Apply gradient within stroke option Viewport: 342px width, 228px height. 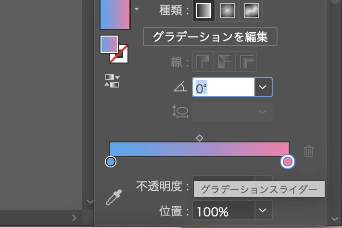tap(203, 62)
